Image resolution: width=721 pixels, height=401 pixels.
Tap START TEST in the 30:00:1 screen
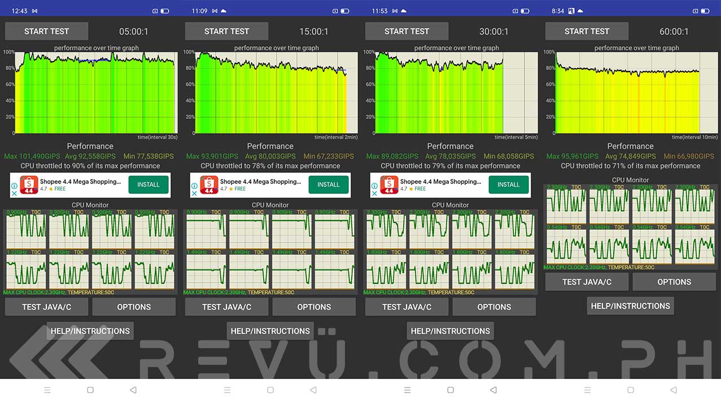pyautogui.click(x=407, y=32)
